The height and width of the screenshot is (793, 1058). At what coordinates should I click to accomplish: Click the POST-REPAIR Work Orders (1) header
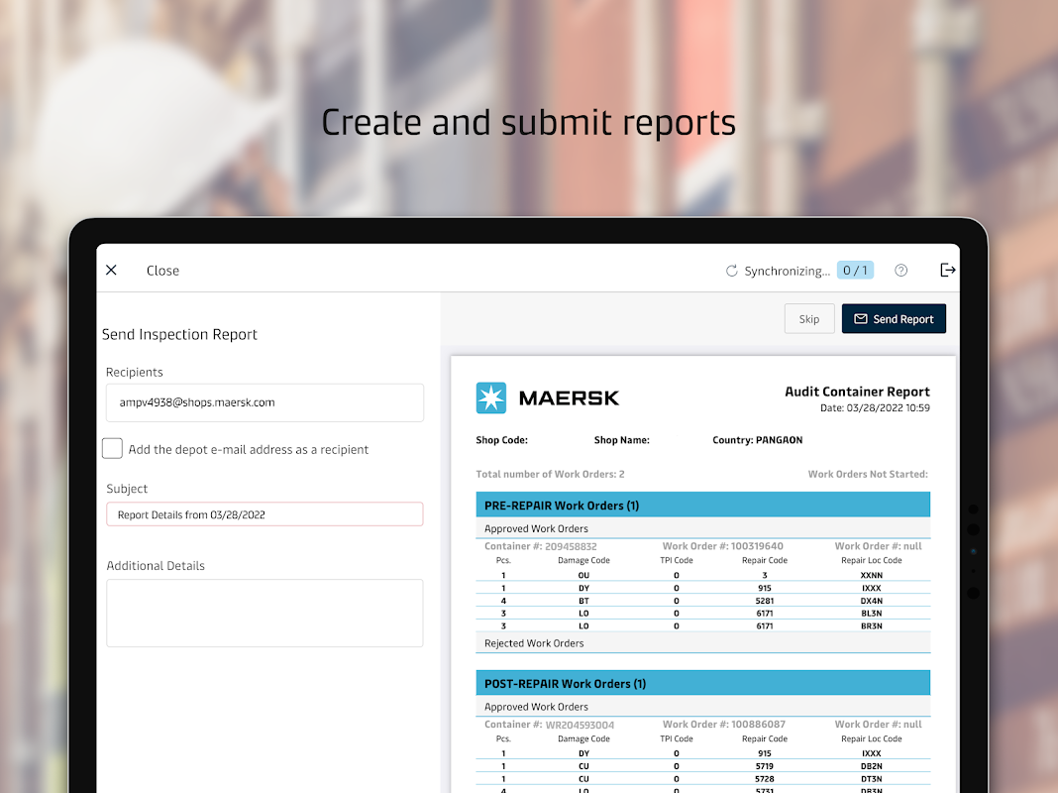click(702, 683)
